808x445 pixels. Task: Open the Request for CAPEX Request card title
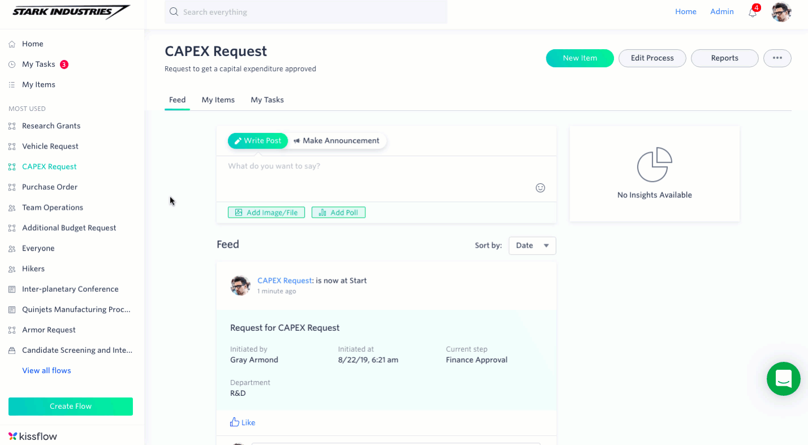coord(285,327)
